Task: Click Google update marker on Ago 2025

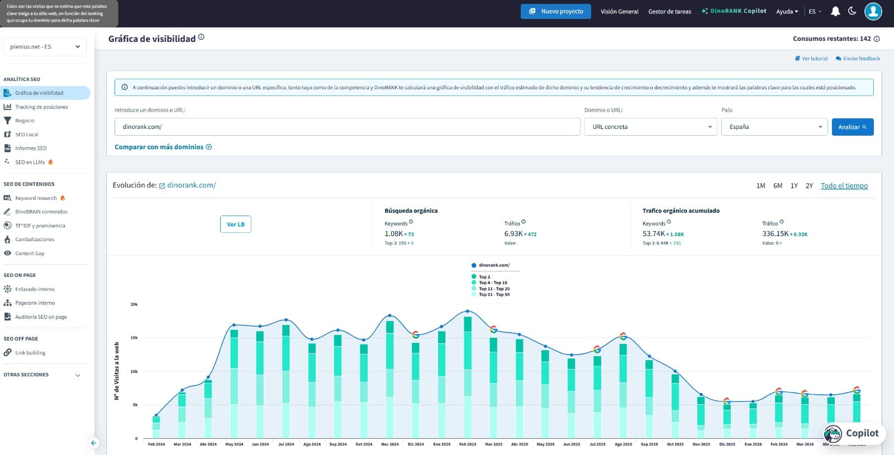Action: (623, 336)
